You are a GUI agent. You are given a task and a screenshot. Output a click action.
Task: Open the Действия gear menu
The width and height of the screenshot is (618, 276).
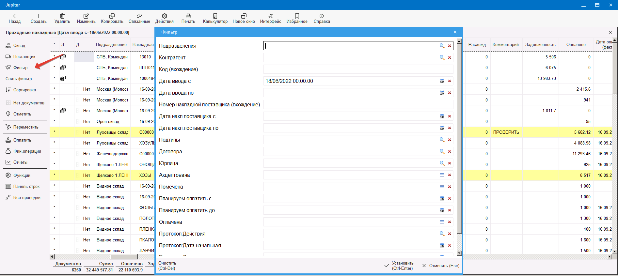pyautogui.click(x=165, y=19)
